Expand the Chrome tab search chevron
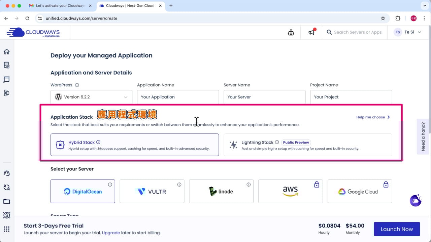Viewport: 431px width, 242px height. coord(424,6)
